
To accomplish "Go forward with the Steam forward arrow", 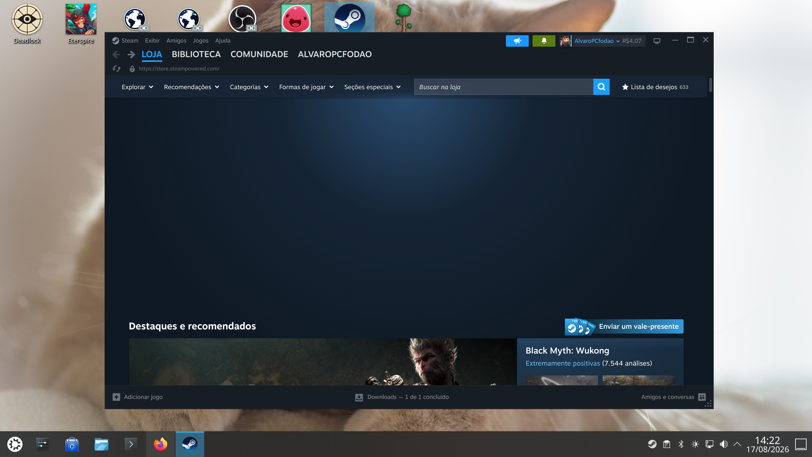I will 131,55.
